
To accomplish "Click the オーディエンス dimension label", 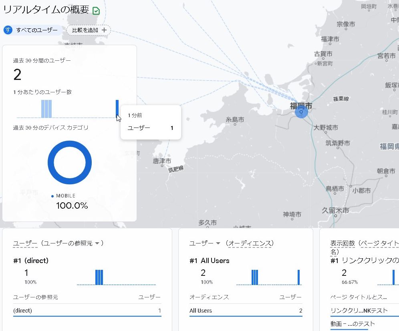I will pyautogui.click(x=249, y=243).
